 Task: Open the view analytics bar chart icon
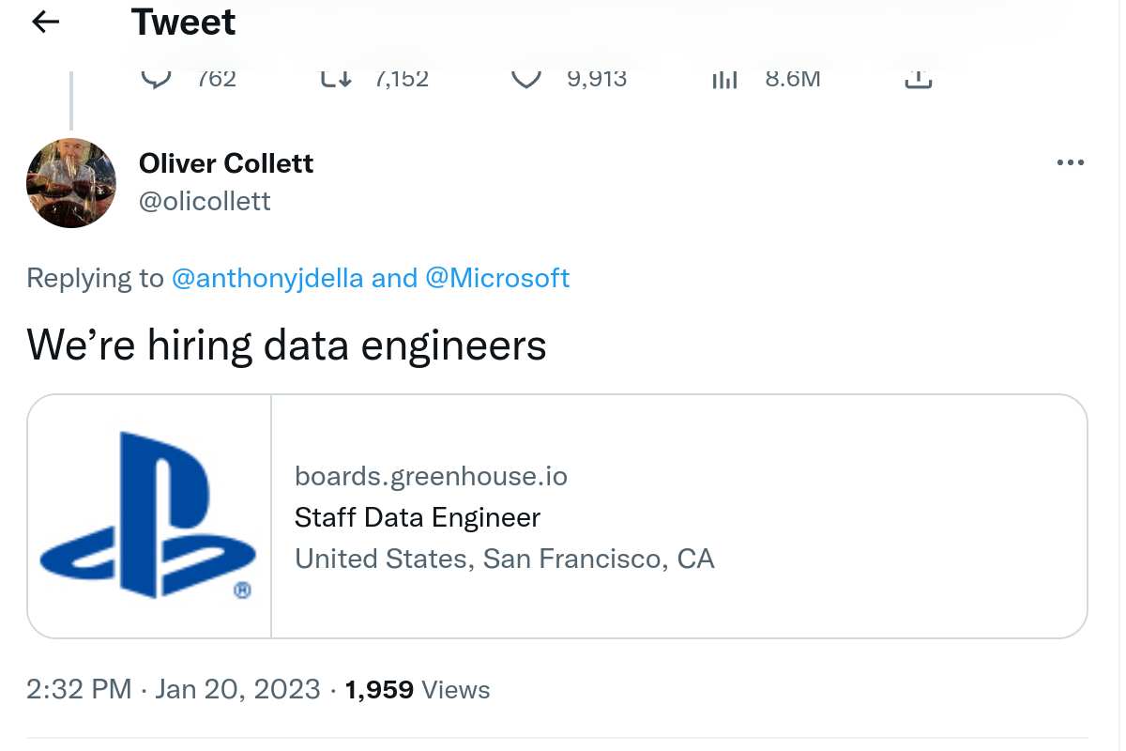click(724, 80)
